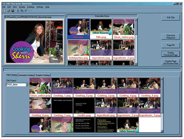This screenshot has width=184, height=139.
Task: Click the Paste toolbar icon
Action: point(26,11)
